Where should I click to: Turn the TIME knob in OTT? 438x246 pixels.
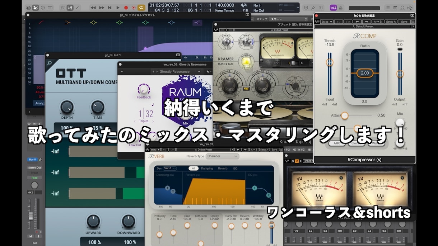pyautogui.click(x=98, y=107)
